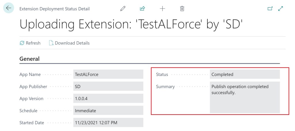Click the pencil edit icon
Viewport: 295px width, 131px height.
click(x=123, y=9)
